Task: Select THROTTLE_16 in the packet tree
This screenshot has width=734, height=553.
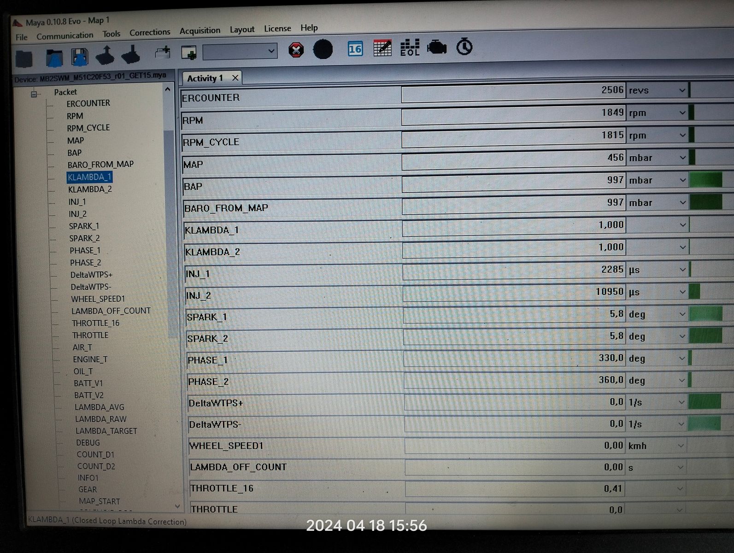Action: tap(95, 323)
